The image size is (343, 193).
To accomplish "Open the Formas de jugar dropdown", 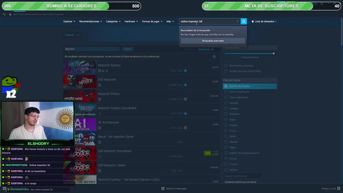I will coord(152,21).
